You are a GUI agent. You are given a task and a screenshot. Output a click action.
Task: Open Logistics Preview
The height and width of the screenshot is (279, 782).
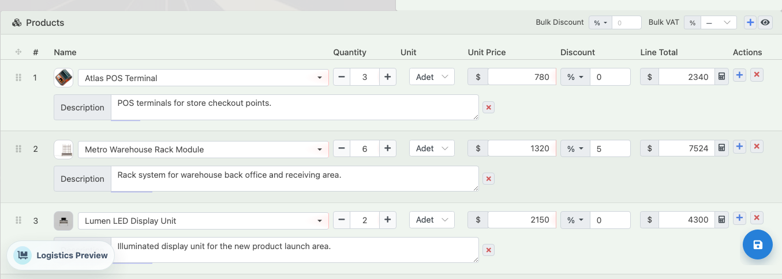pyautogui.click(x=61, y=255)
